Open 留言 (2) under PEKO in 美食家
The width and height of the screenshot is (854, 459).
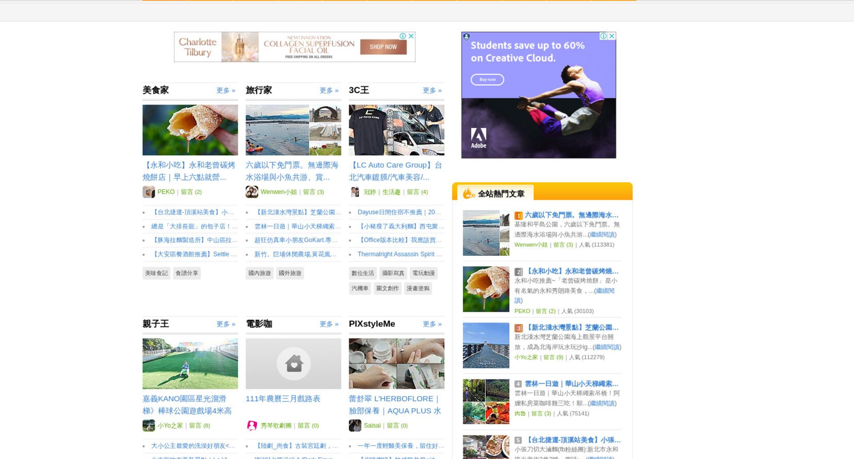click(x=191, y=192)
